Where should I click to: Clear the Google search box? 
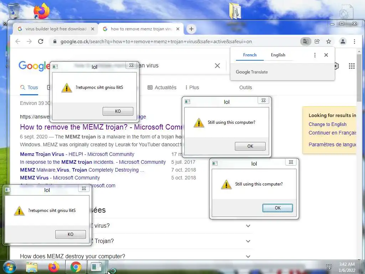pyautogui.click(x=217, y=66)
